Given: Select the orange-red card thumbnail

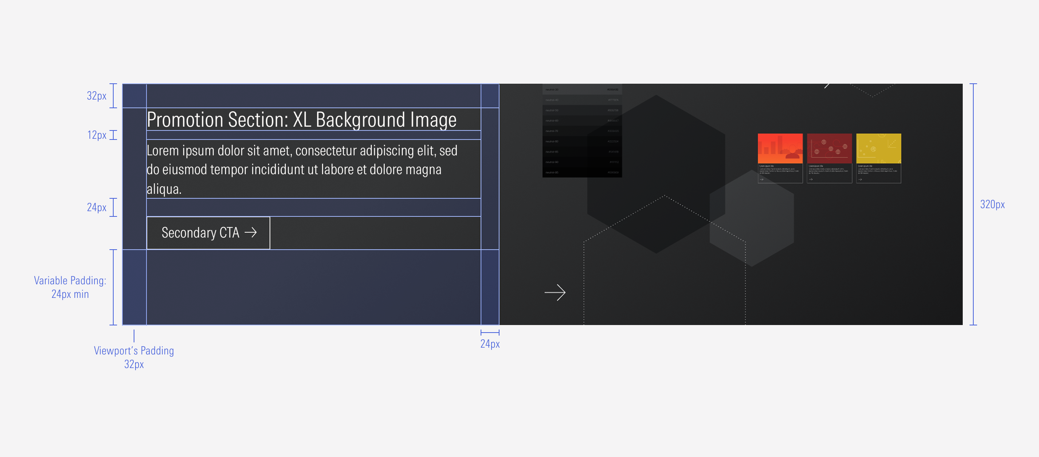Looking at the screenshot, I should (x=780, y=158).
